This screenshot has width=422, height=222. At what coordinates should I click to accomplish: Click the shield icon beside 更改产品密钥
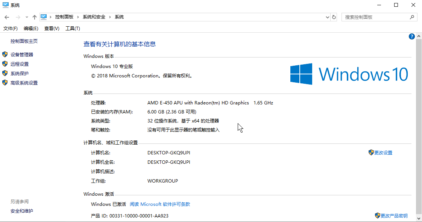click(x=377, y=216)
